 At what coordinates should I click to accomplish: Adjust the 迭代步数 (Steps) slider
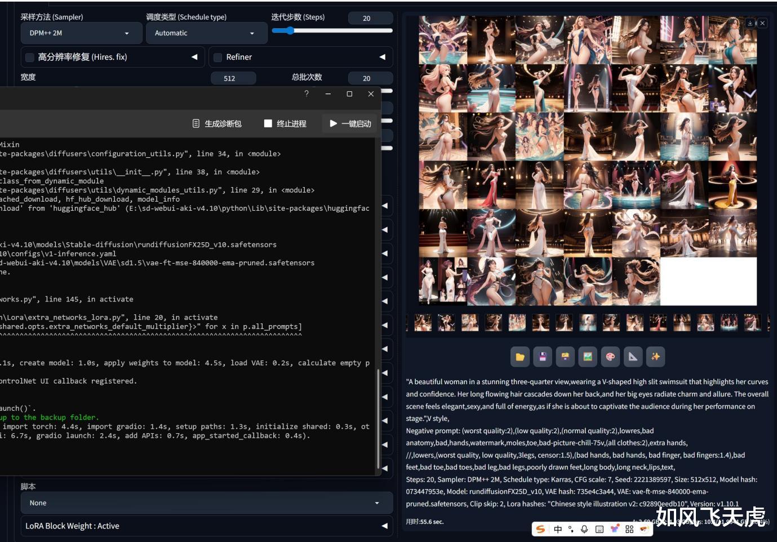click(332, 30)
